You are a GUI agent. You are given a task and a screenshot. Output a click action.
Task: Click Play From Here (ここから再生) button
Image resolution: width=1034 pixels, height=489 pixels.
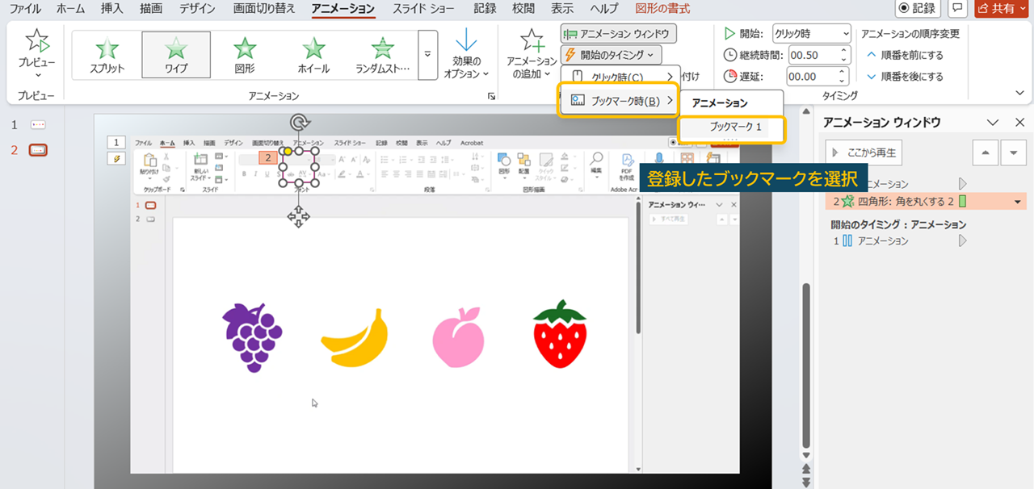[863, 152]
